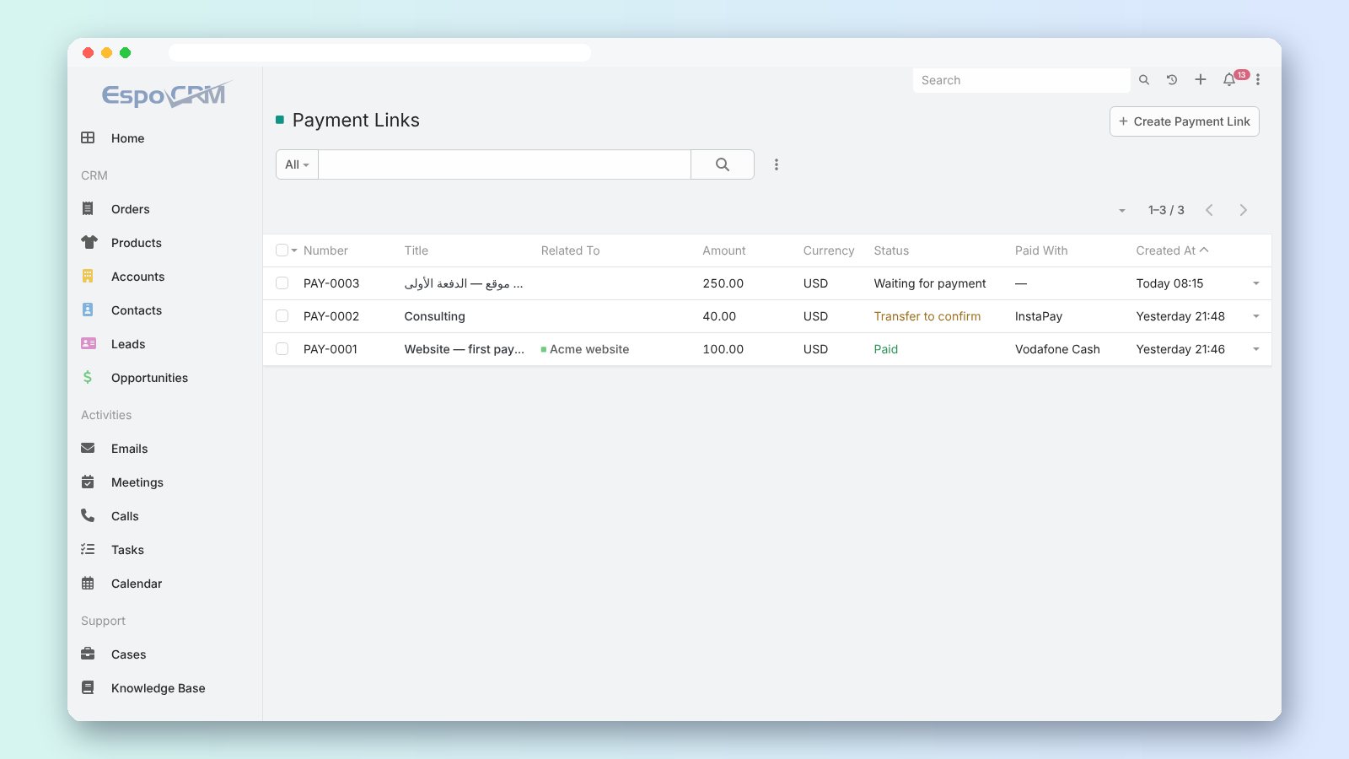This screenshot has width=1349, height=759.
Task: Focus the payment links filter text field
Action: point(504,164)
